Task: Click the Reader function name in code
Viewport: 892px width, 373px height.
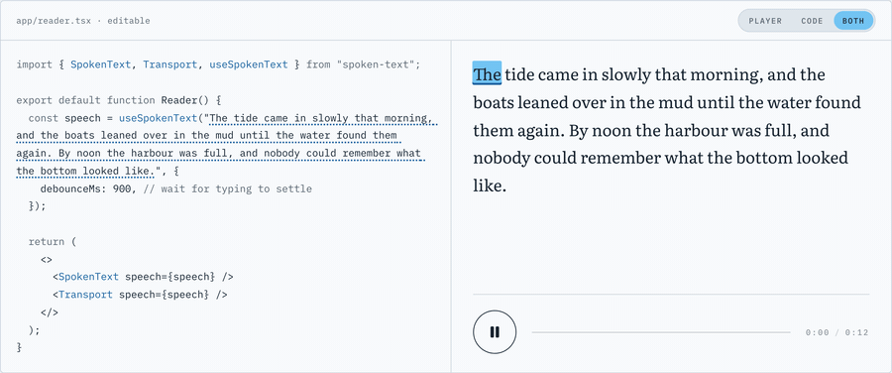Action: pyautogui.click(x=178, y=100)
